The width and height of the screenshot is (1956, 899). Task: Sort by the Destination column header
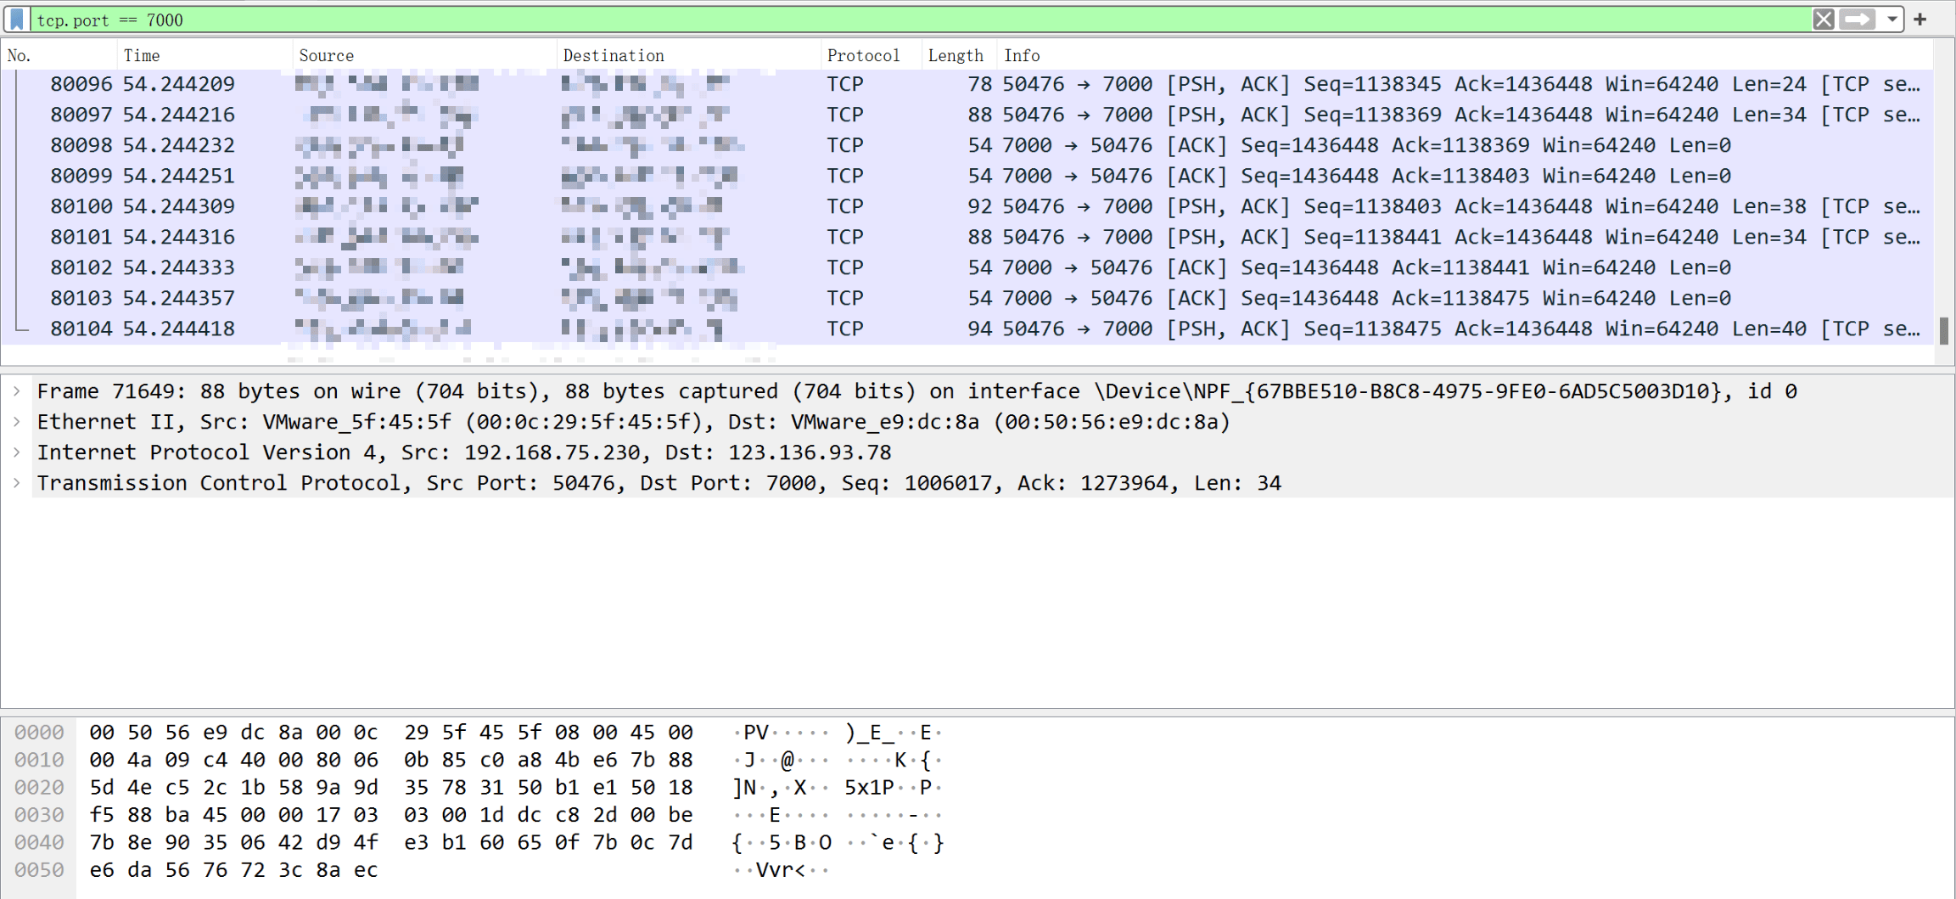[688, 55]
